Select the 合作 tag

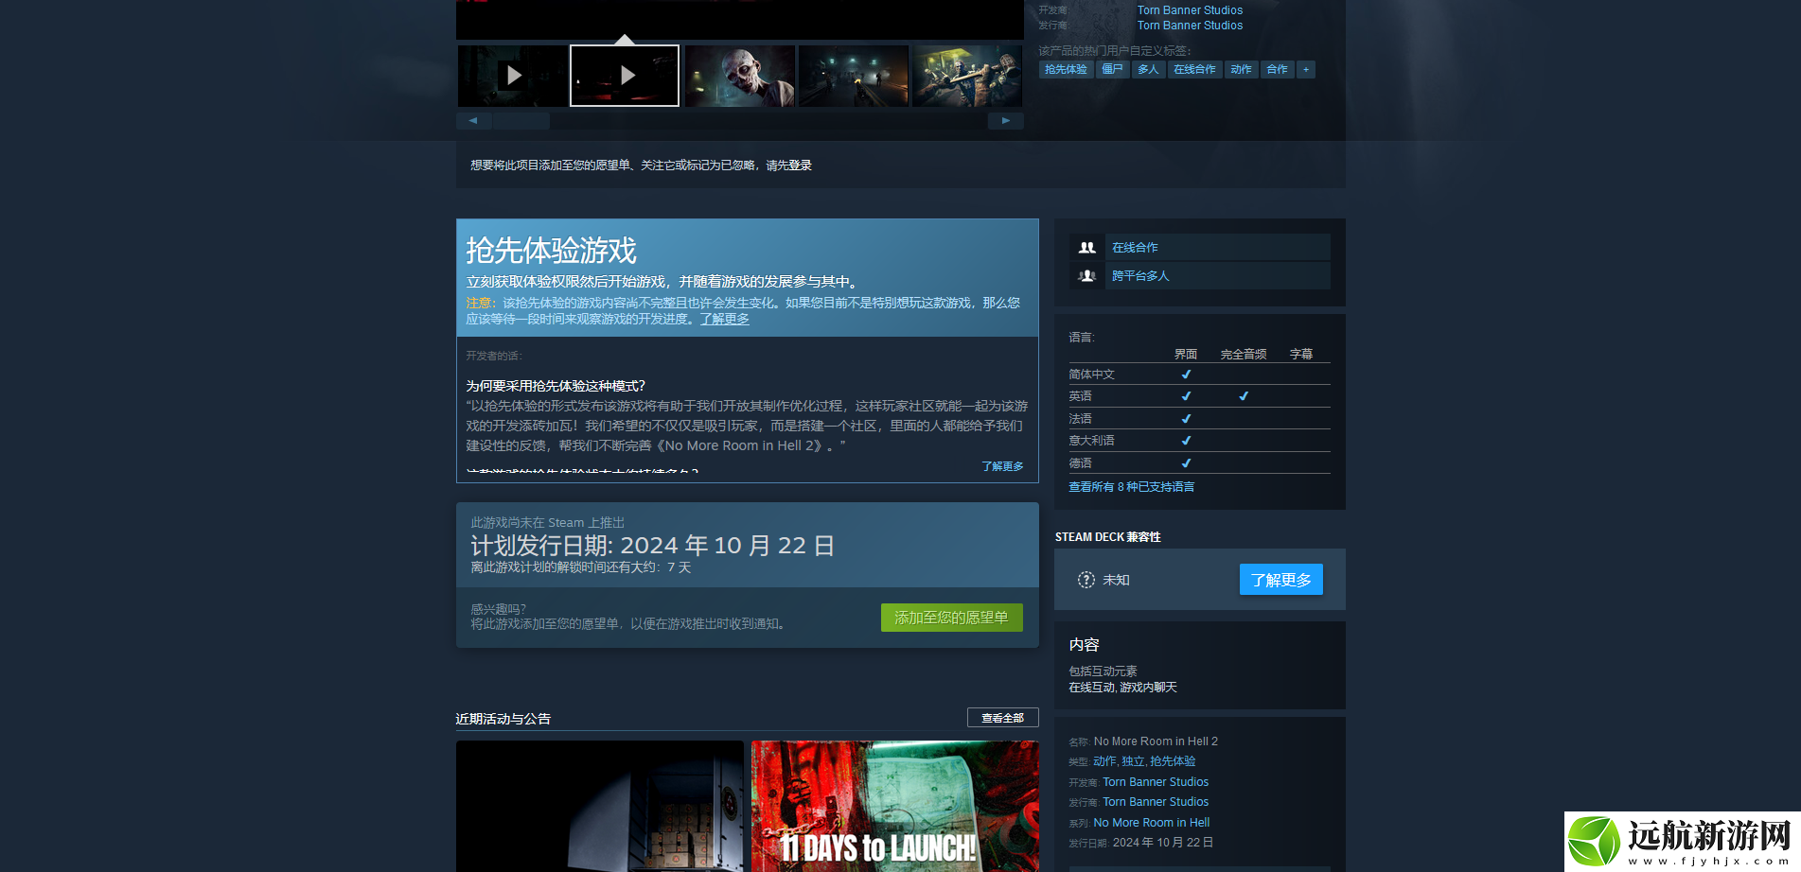click(x=1277, y=69)
